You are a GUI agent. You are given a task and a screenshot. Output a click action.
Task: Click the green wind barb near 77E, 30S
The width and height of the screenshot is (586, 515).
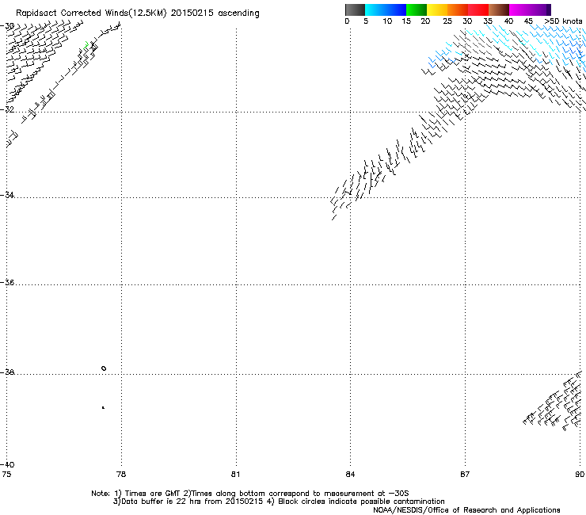[86, 45]
